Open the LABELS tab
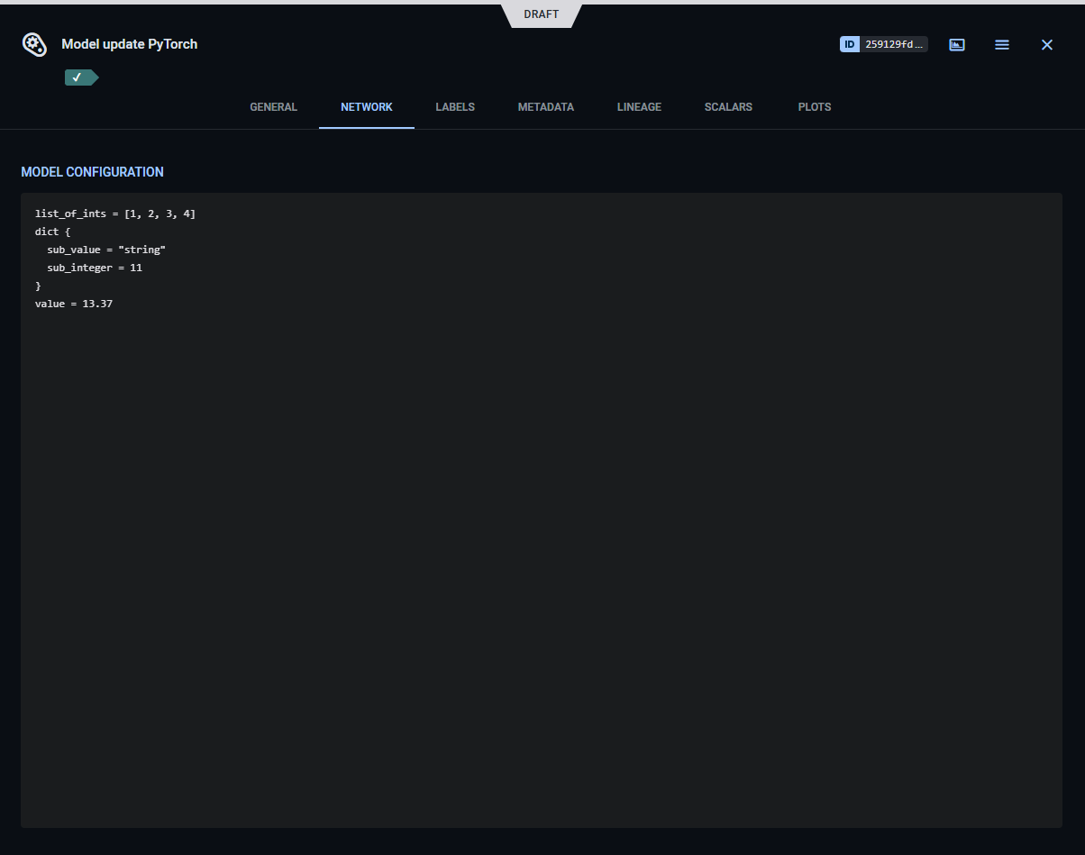The height and width of the screenshot is (855, 1085). (454, 106)
